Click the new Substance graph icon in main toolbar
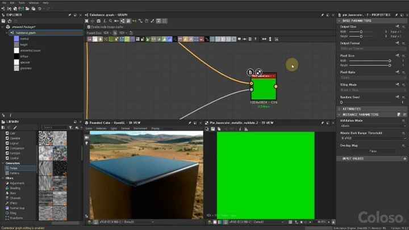The width and height of the screenshot is (409, 230). tap(3, 9)
